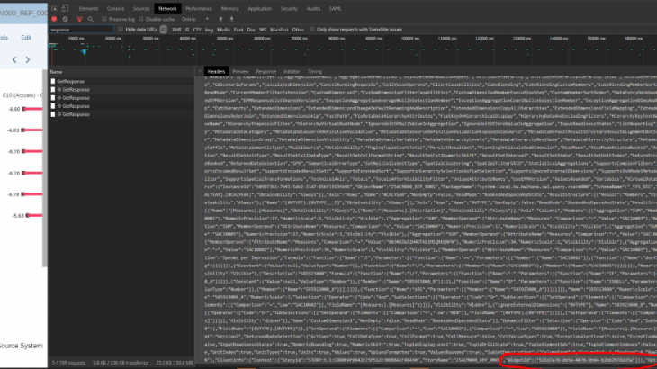Activate the inspect element picker
657x369 pixels.
pyautogui.click(x=53, y=7)
